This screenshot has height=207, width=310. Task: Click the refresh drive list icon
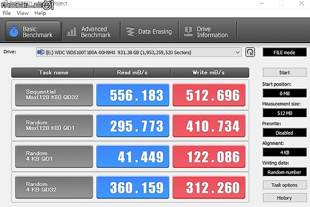click(x=250, y=52)
